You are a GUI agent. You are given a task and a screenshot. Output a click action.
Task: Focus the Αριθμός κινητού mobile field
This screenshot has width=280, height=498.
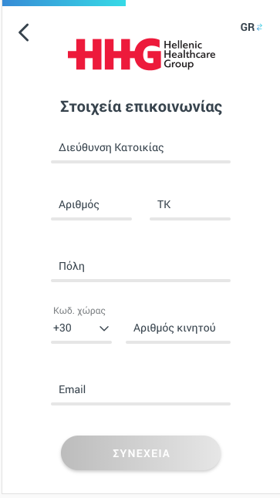pyautogui.click(x=178, y=331)
